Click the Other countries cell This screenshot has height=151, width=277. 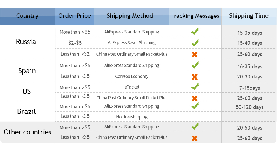pyautogui.click(x=27, y=132)
